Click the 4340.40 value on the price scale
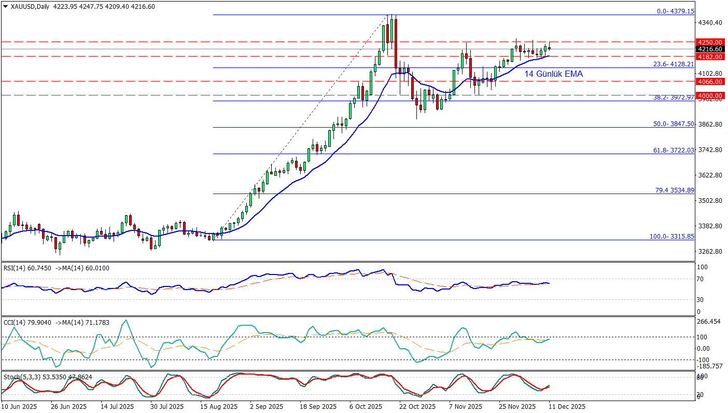This screenshot has width=728, height=413. click(709, 23)
